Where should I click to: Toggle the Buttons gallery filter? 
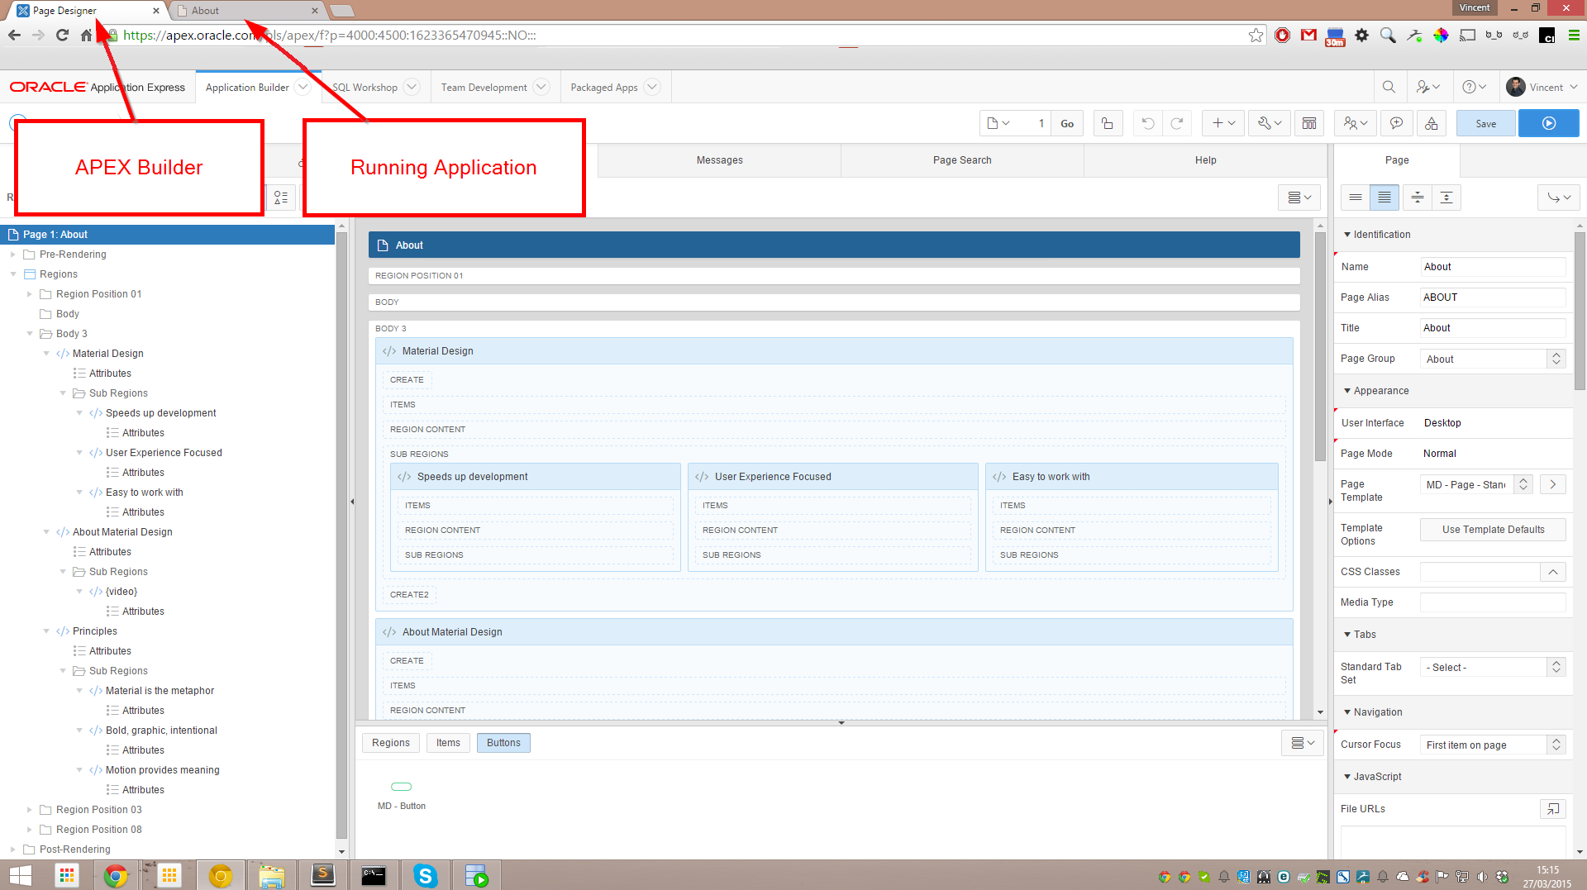pyautogui.click(x=503, y=743)
